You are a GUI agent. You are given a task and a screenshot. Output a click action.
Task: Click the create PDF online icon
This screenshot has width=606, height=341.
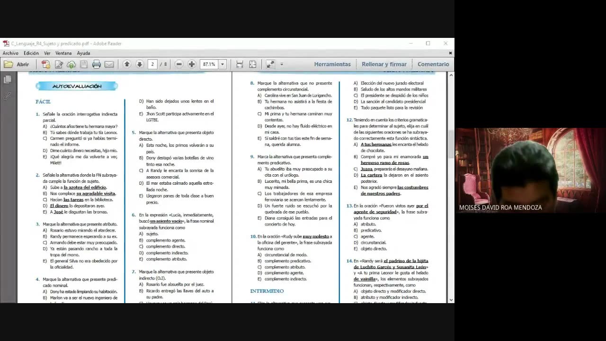46,64
